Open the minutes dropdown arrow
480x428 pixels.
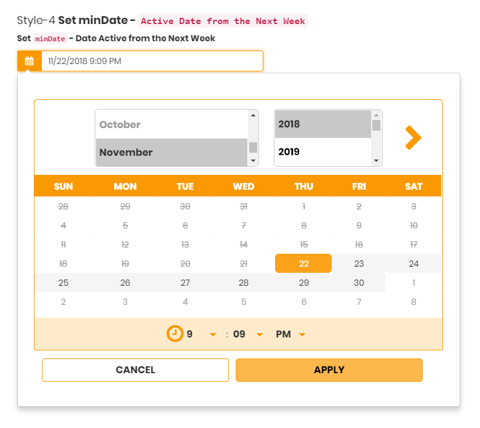(260, 334)
